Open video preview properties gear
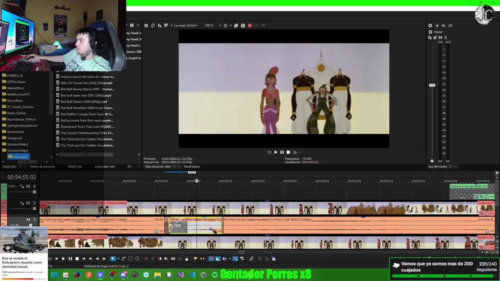 (x=146, y=25)
